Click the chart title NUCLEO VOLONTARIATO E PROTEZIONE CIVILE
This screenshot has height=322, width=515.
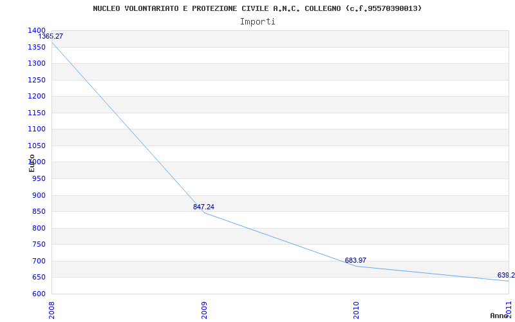click(x=257, y=8)
